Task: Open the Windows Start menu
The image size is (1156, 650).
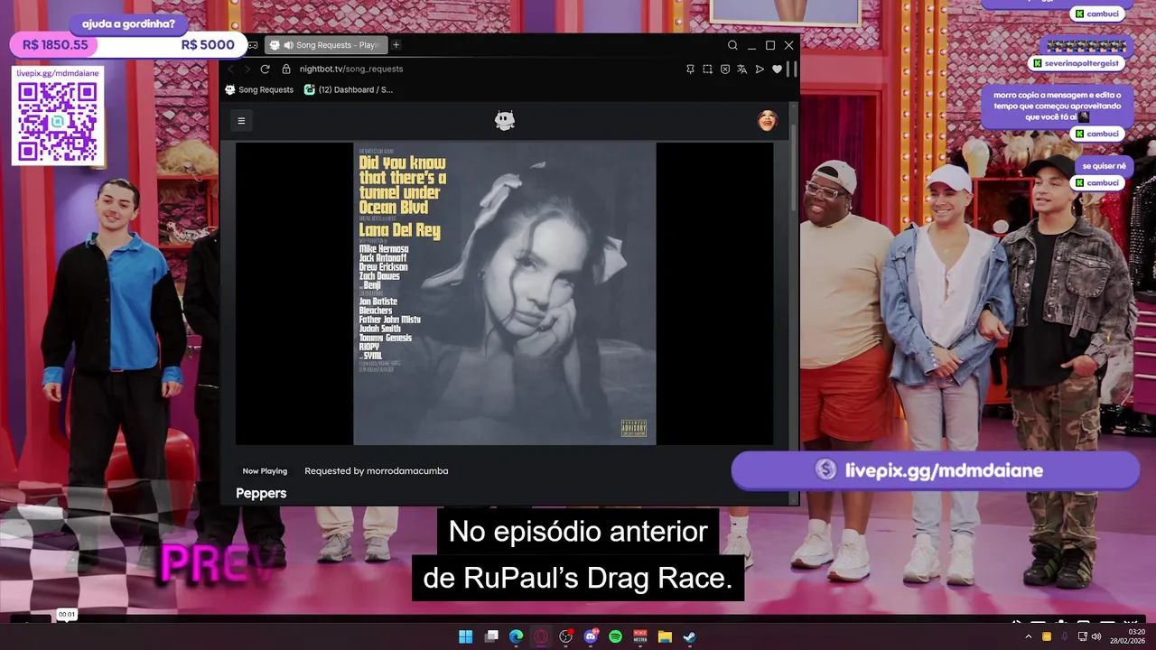Action: click(x=465, y=636)
